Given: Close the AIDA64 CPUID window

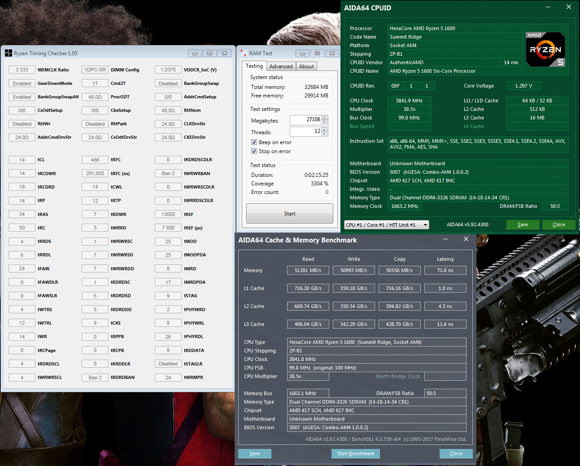Looking at the screenshot, I should point(569,7).
